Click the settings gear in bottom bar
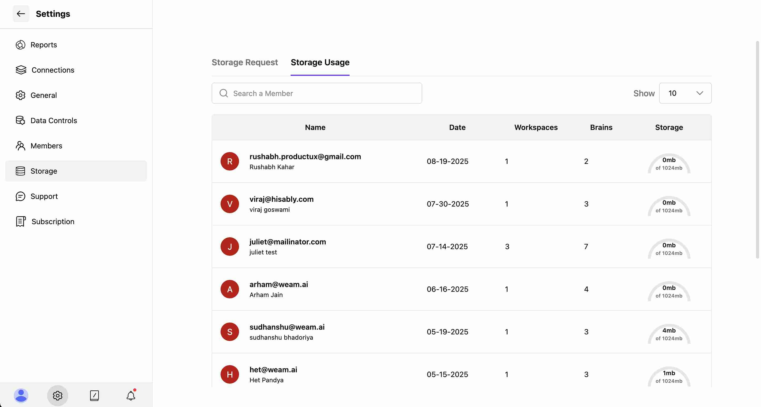This screenshot has height=407, width=761. pyautogui.click(x=58, y=395)
